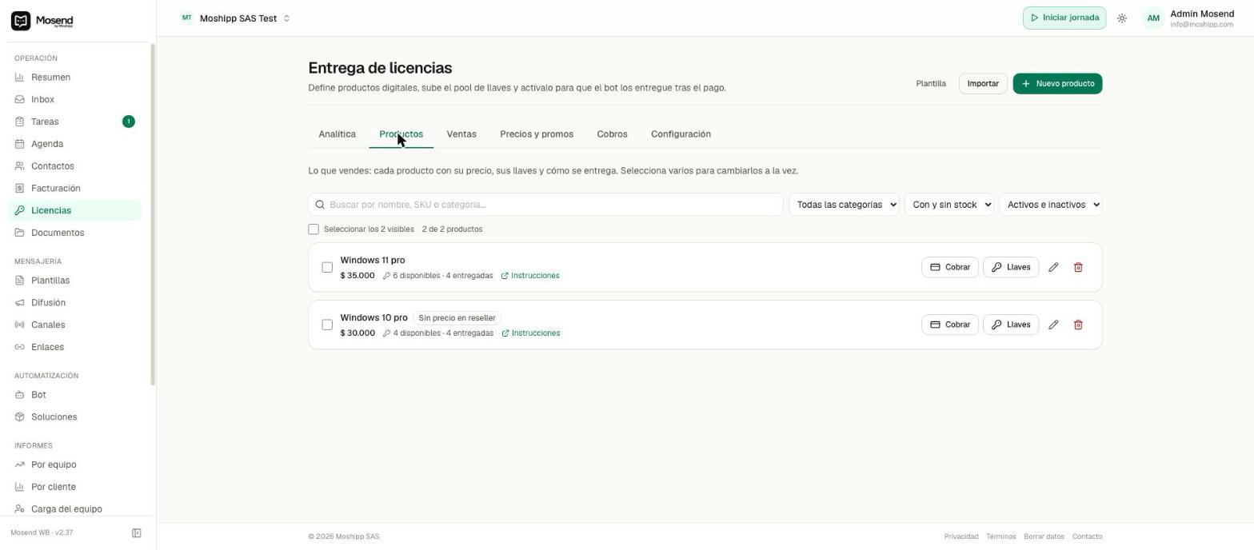Open Plantillas under Mensajería

tap(75, 281)
